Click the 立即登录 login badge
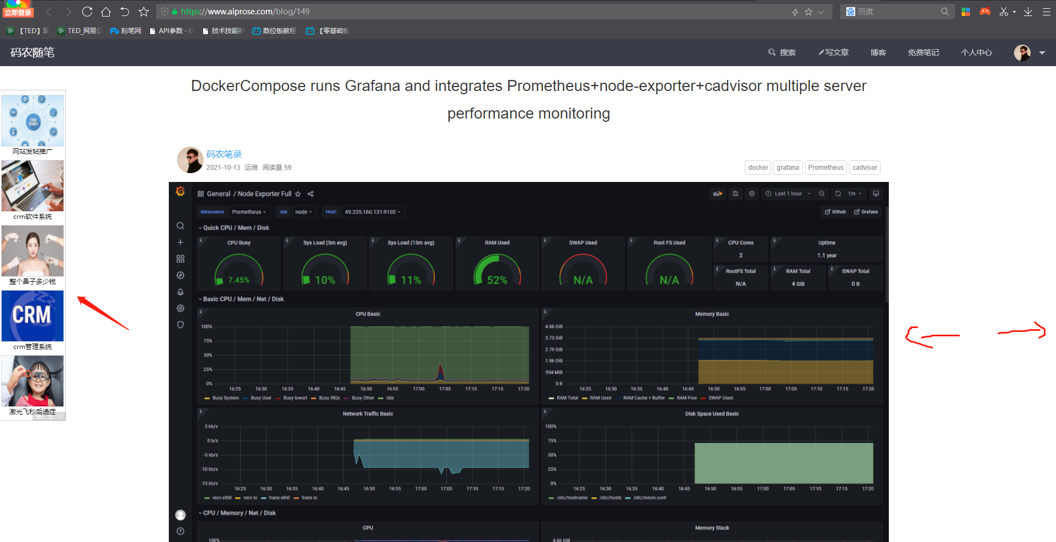The height and width of the screenshot is (542, 1056). coord(18,12)
